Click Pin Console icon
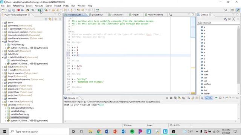This screenshot has width=241, height=135. click(216, 98)
